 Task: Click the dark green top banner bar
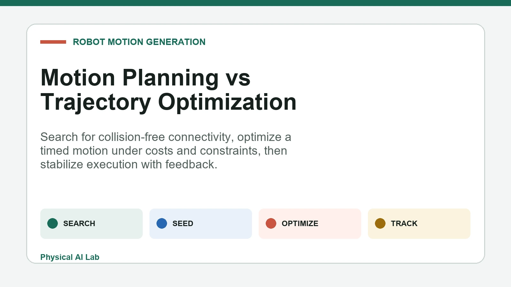tap(256, 3)
